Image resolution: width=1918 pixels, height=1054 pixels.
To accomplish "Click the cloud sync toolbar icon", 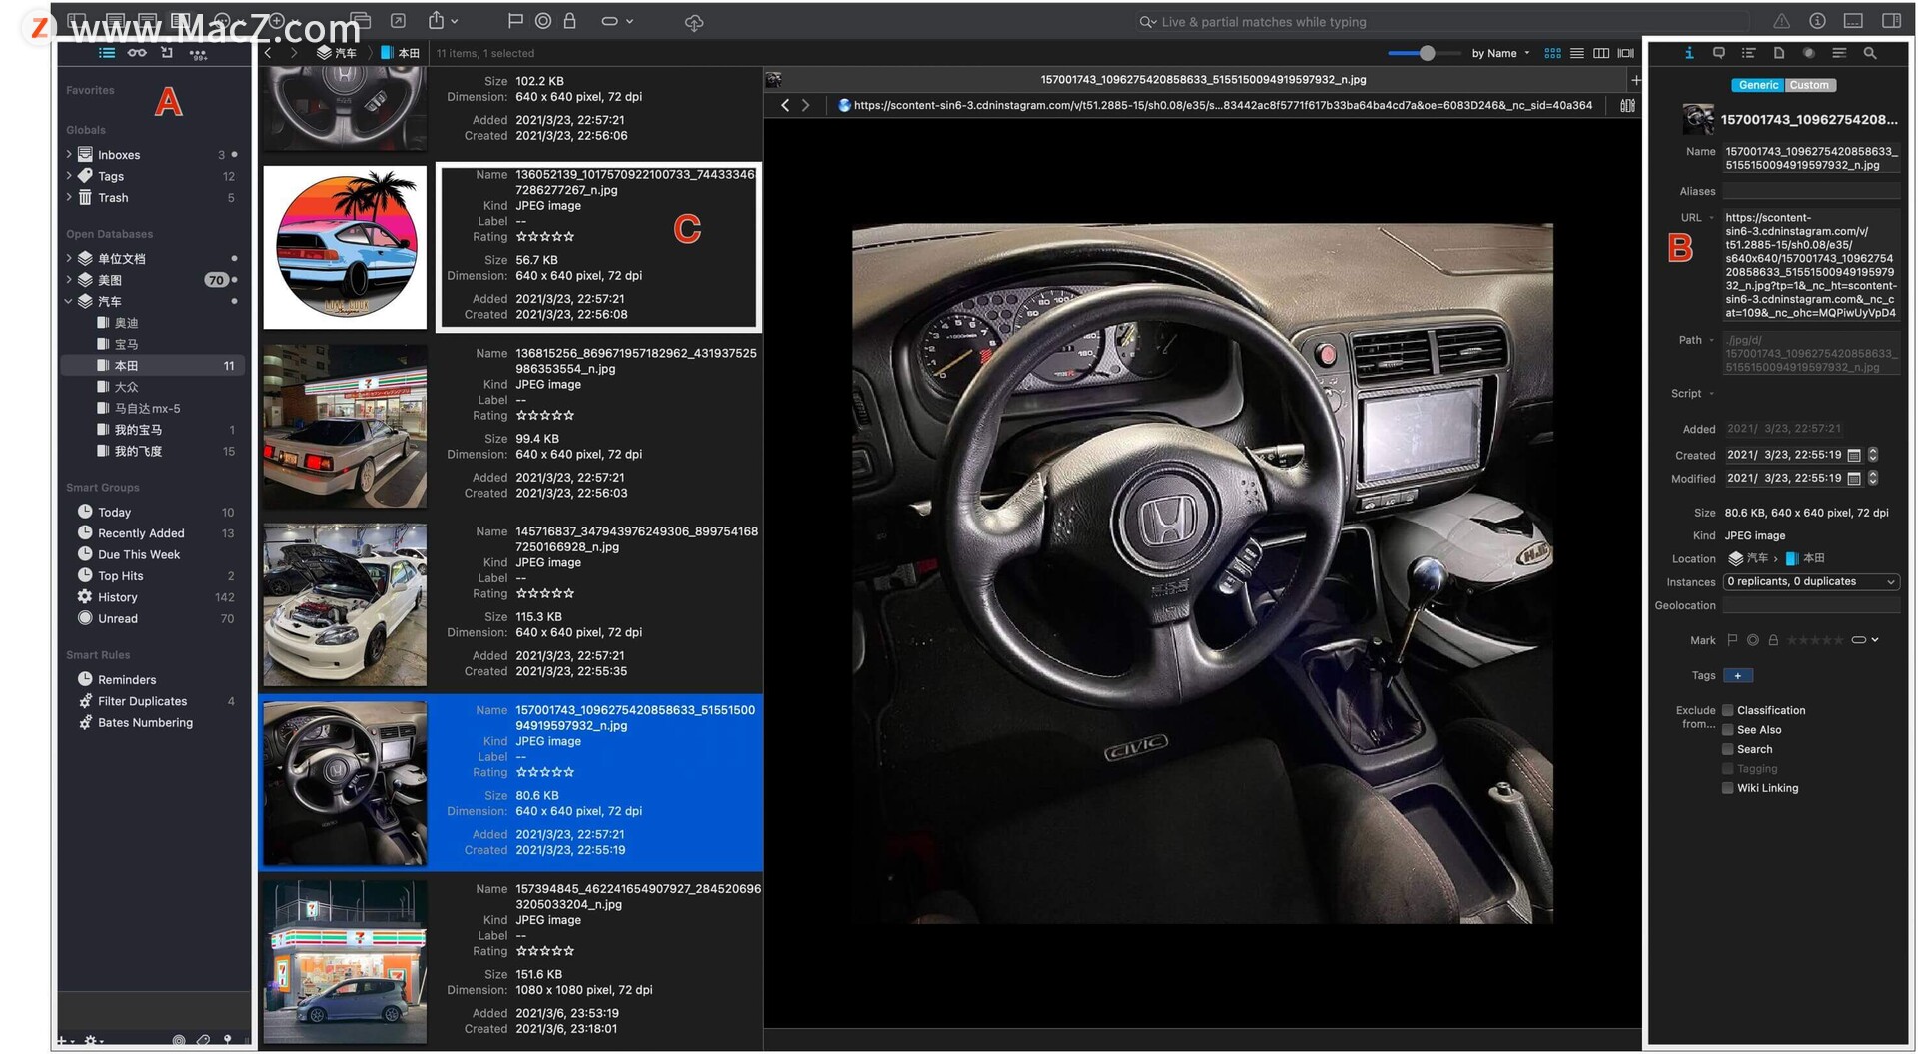I will pyautogui.click(x=694, y=22).
